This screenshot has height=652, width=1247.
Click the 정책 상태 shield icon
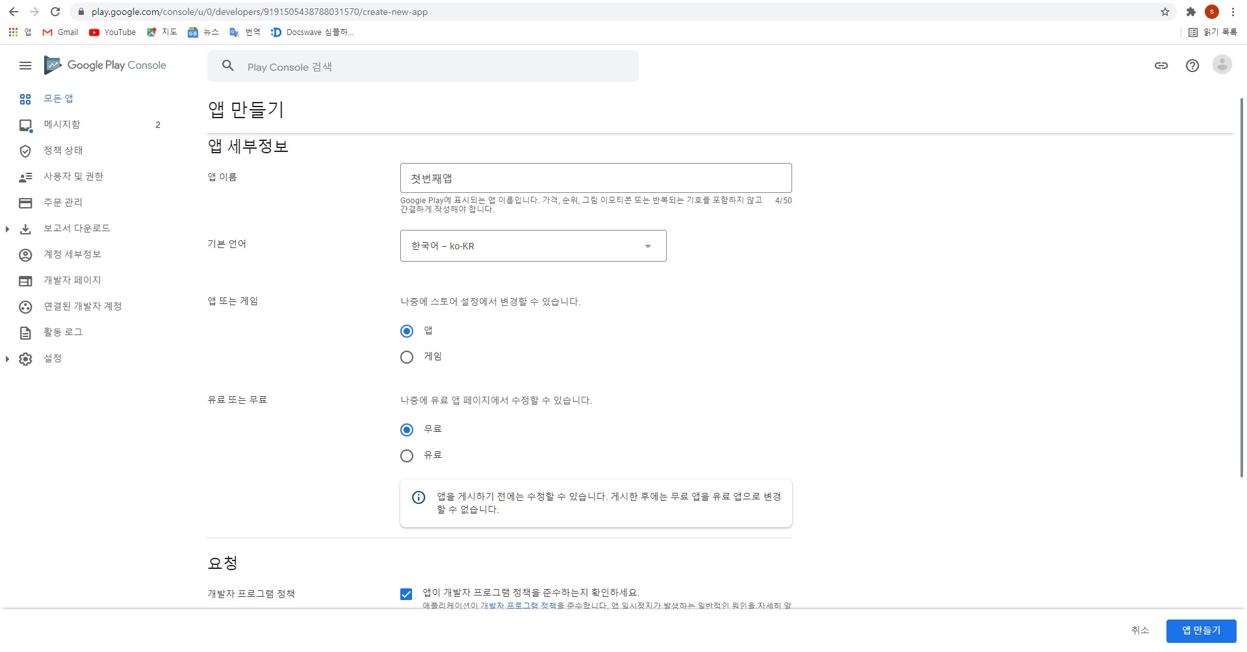coord(25,151)
